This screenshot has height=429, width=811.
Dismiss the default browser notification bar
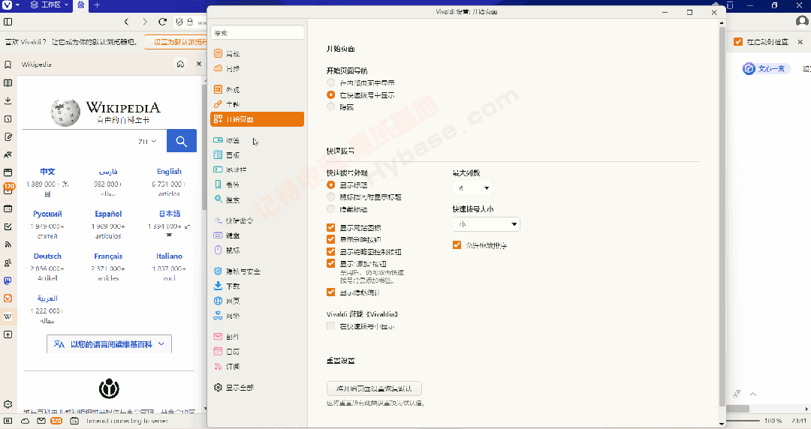click(x=800, y=42)
